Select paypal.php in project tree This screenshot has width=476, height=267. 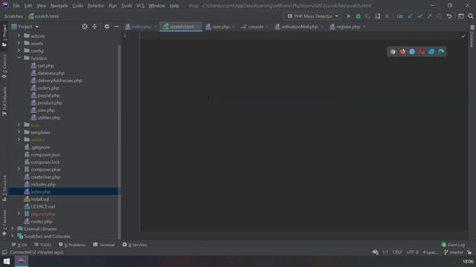[x=48, y=96]
